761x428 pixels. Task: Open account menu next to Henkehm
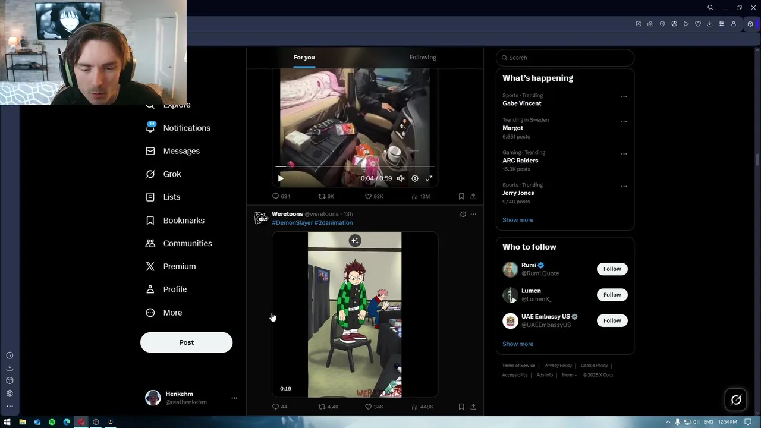234,398
